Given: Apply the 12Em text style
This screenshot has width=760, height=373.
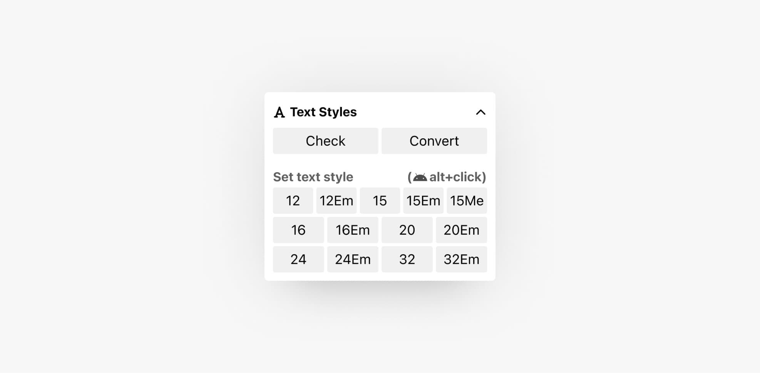Looking at the screenshot, I should coord(336,201).
